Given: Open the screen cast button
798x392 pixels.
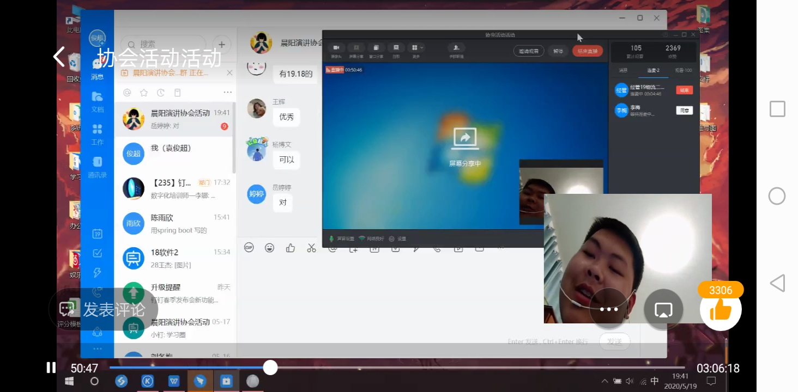Looking at the screenshot, I should (663, 309).
